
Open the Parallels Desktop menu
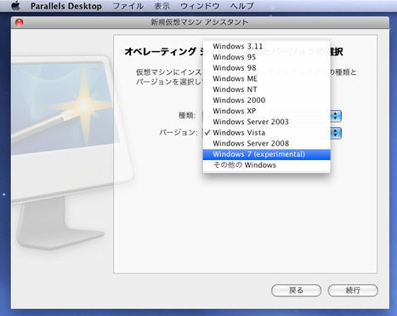coord(66,6)
